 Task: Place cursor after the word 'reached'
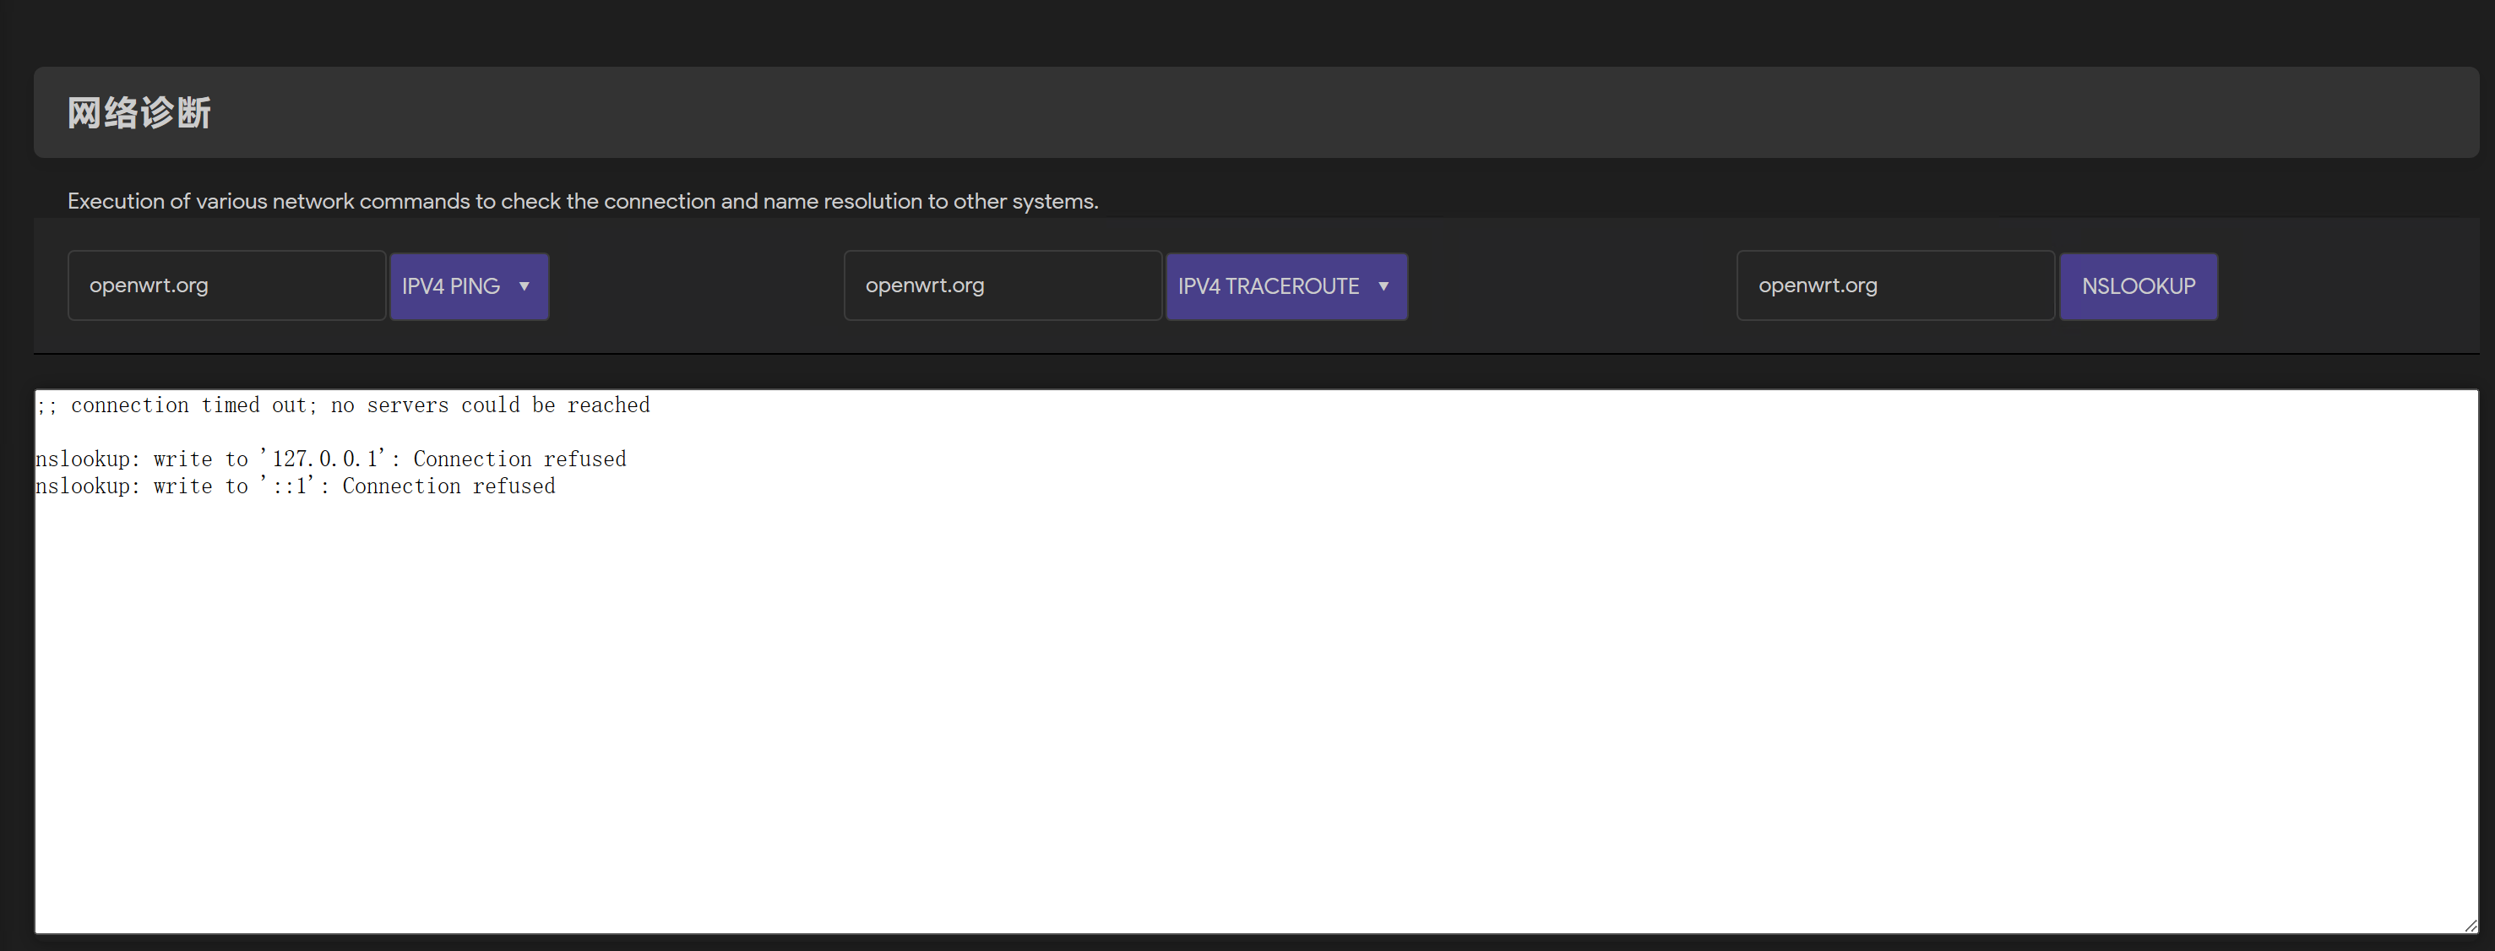(652, 405)
